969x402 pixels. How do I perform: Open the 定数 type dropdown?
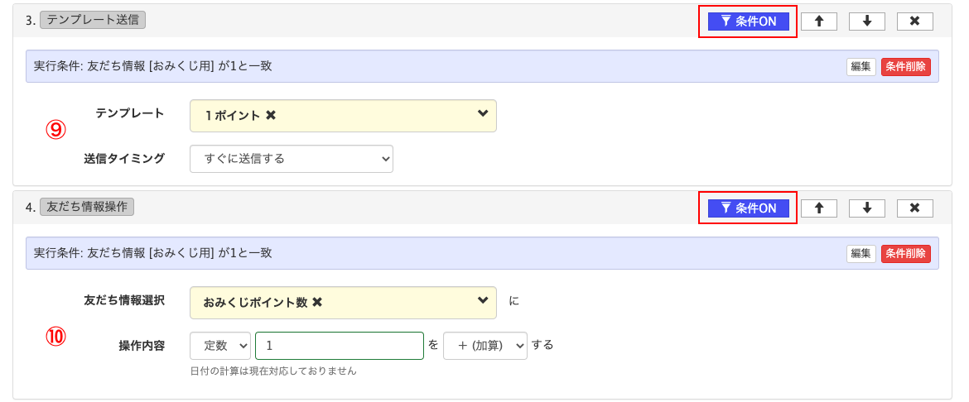click(220, 346)
